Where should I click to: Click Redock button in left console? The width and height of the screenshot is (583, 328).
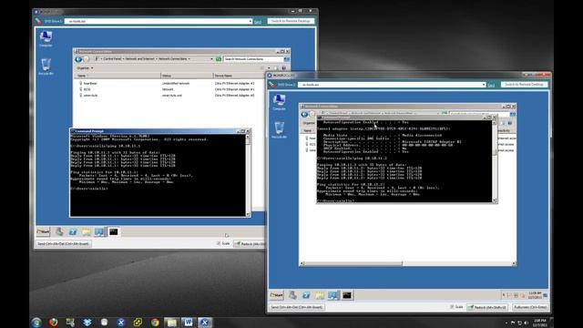coord(250,244)
